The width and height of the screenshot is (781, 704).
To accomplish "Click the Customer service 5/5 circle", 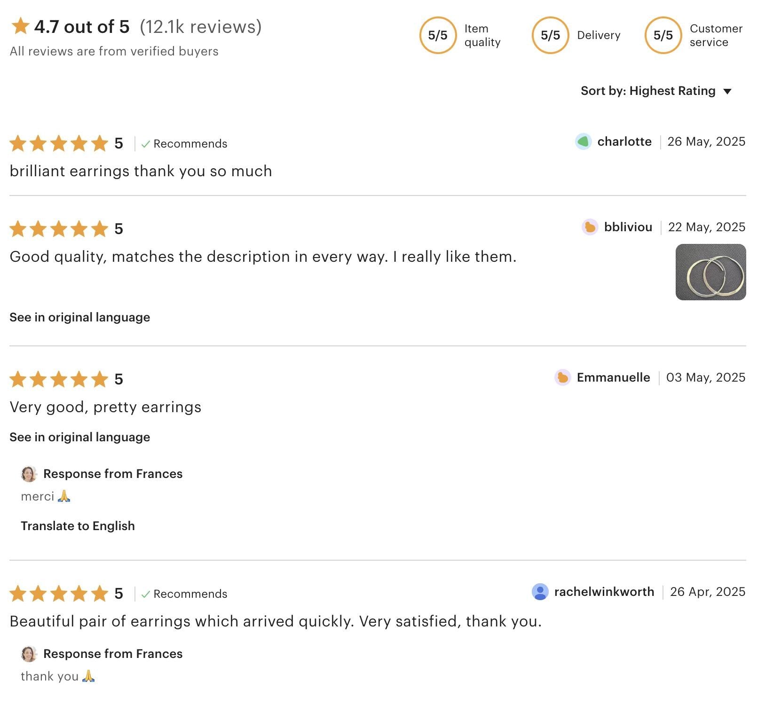I will pyautogui.click(x=663, y=35).
